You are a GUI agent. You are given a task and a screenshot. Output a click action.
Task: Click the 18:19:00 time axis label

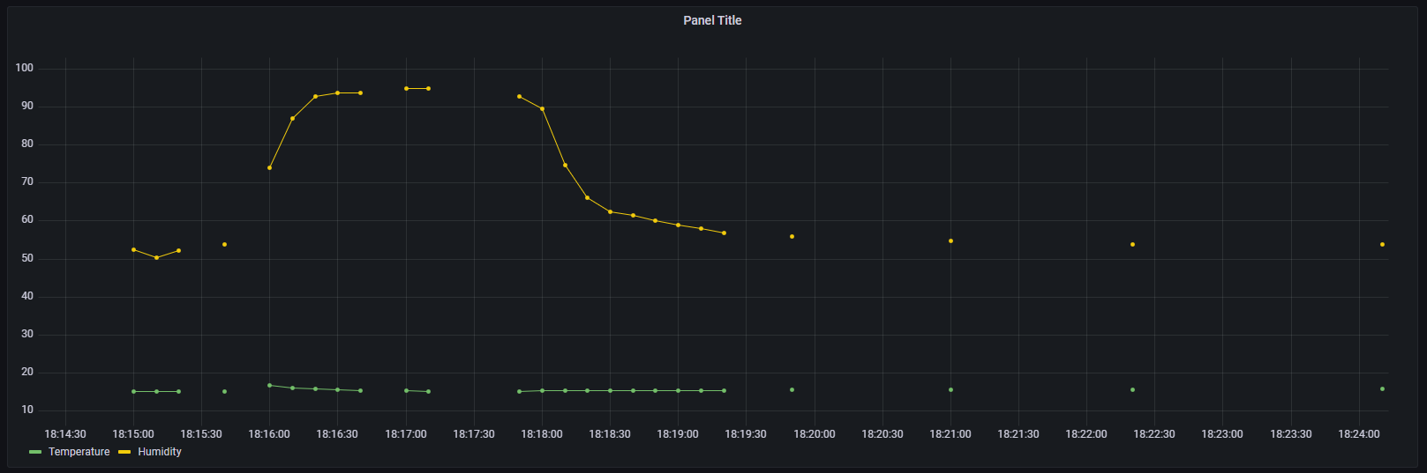click(x=678, y=434)
